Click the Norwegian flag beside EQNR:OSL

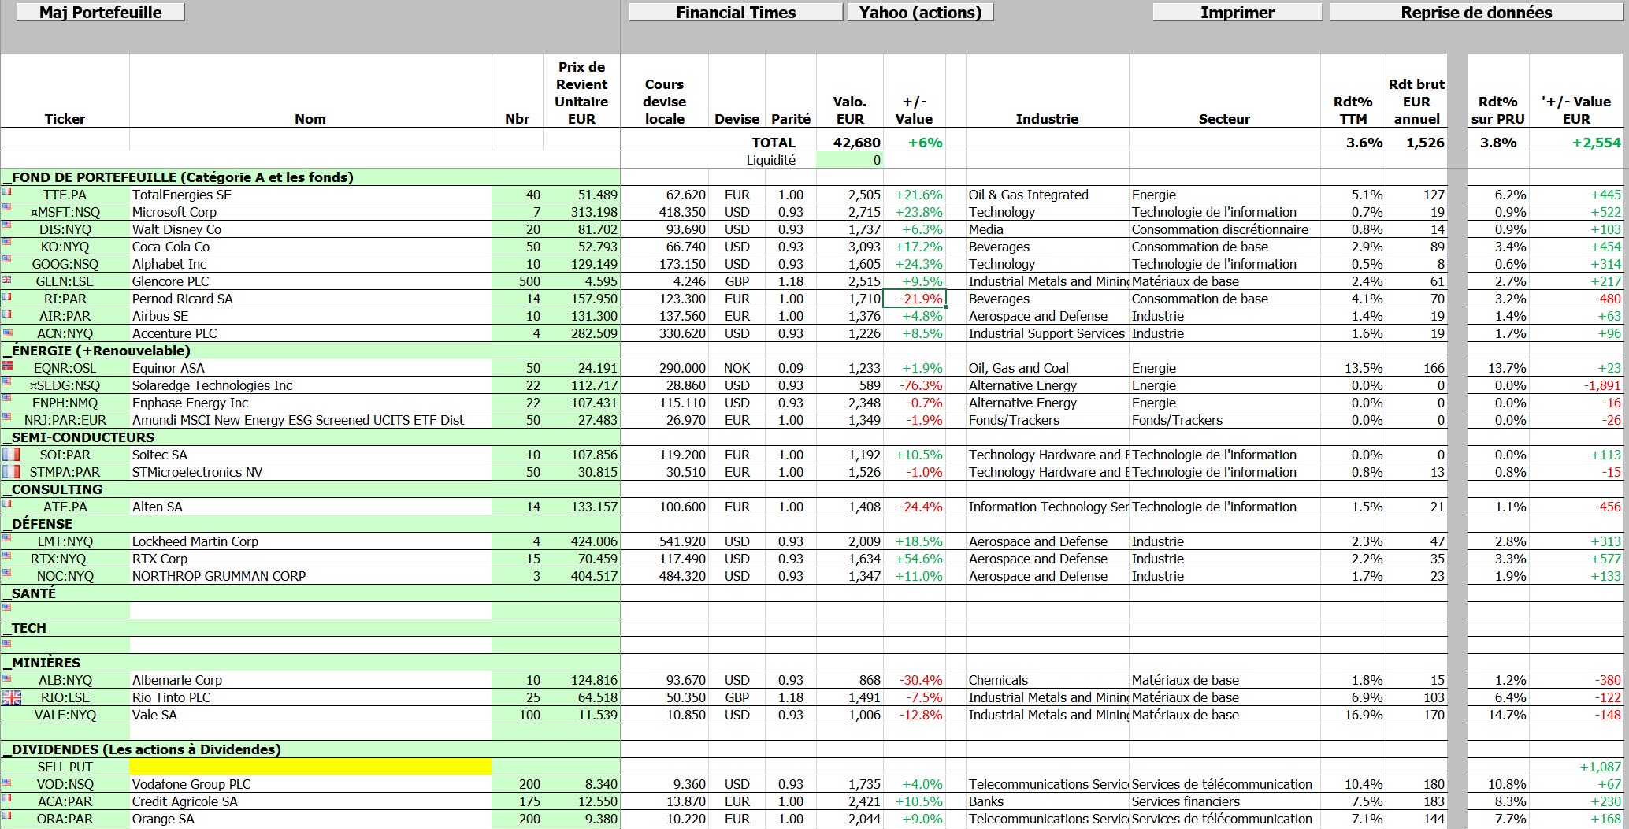tap(7, 365)
